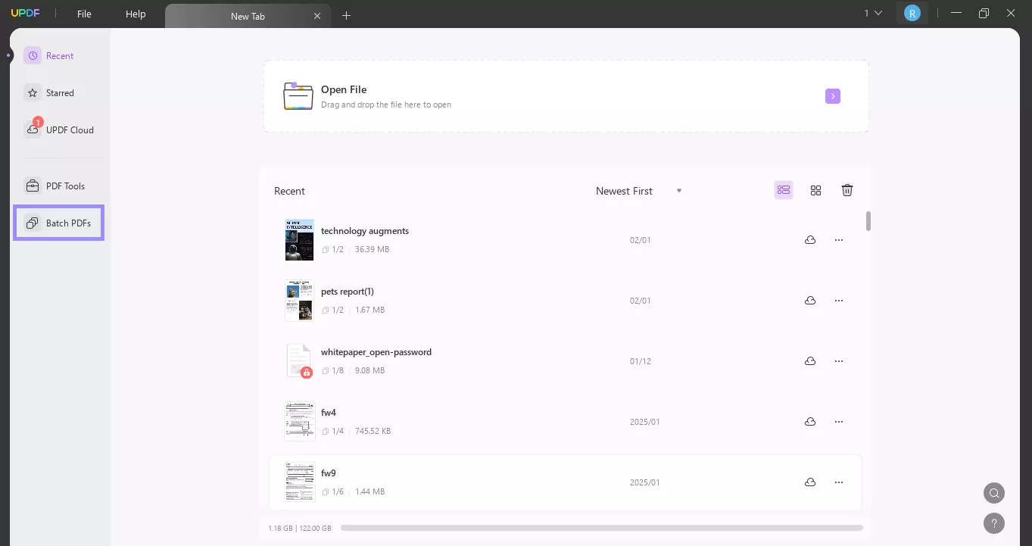Switch to list view layout

click(x=784, y=190)
